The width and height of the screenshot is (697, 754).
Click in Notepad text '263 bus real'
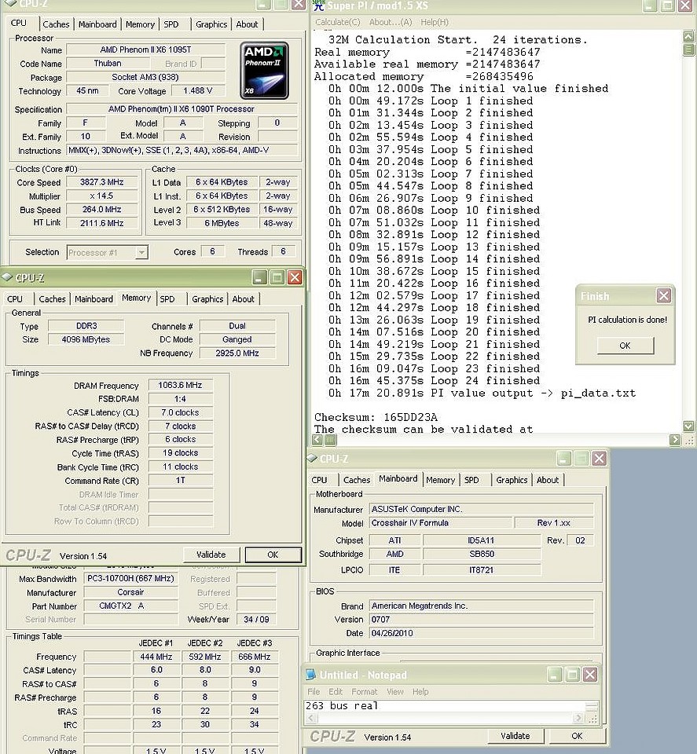342,705
